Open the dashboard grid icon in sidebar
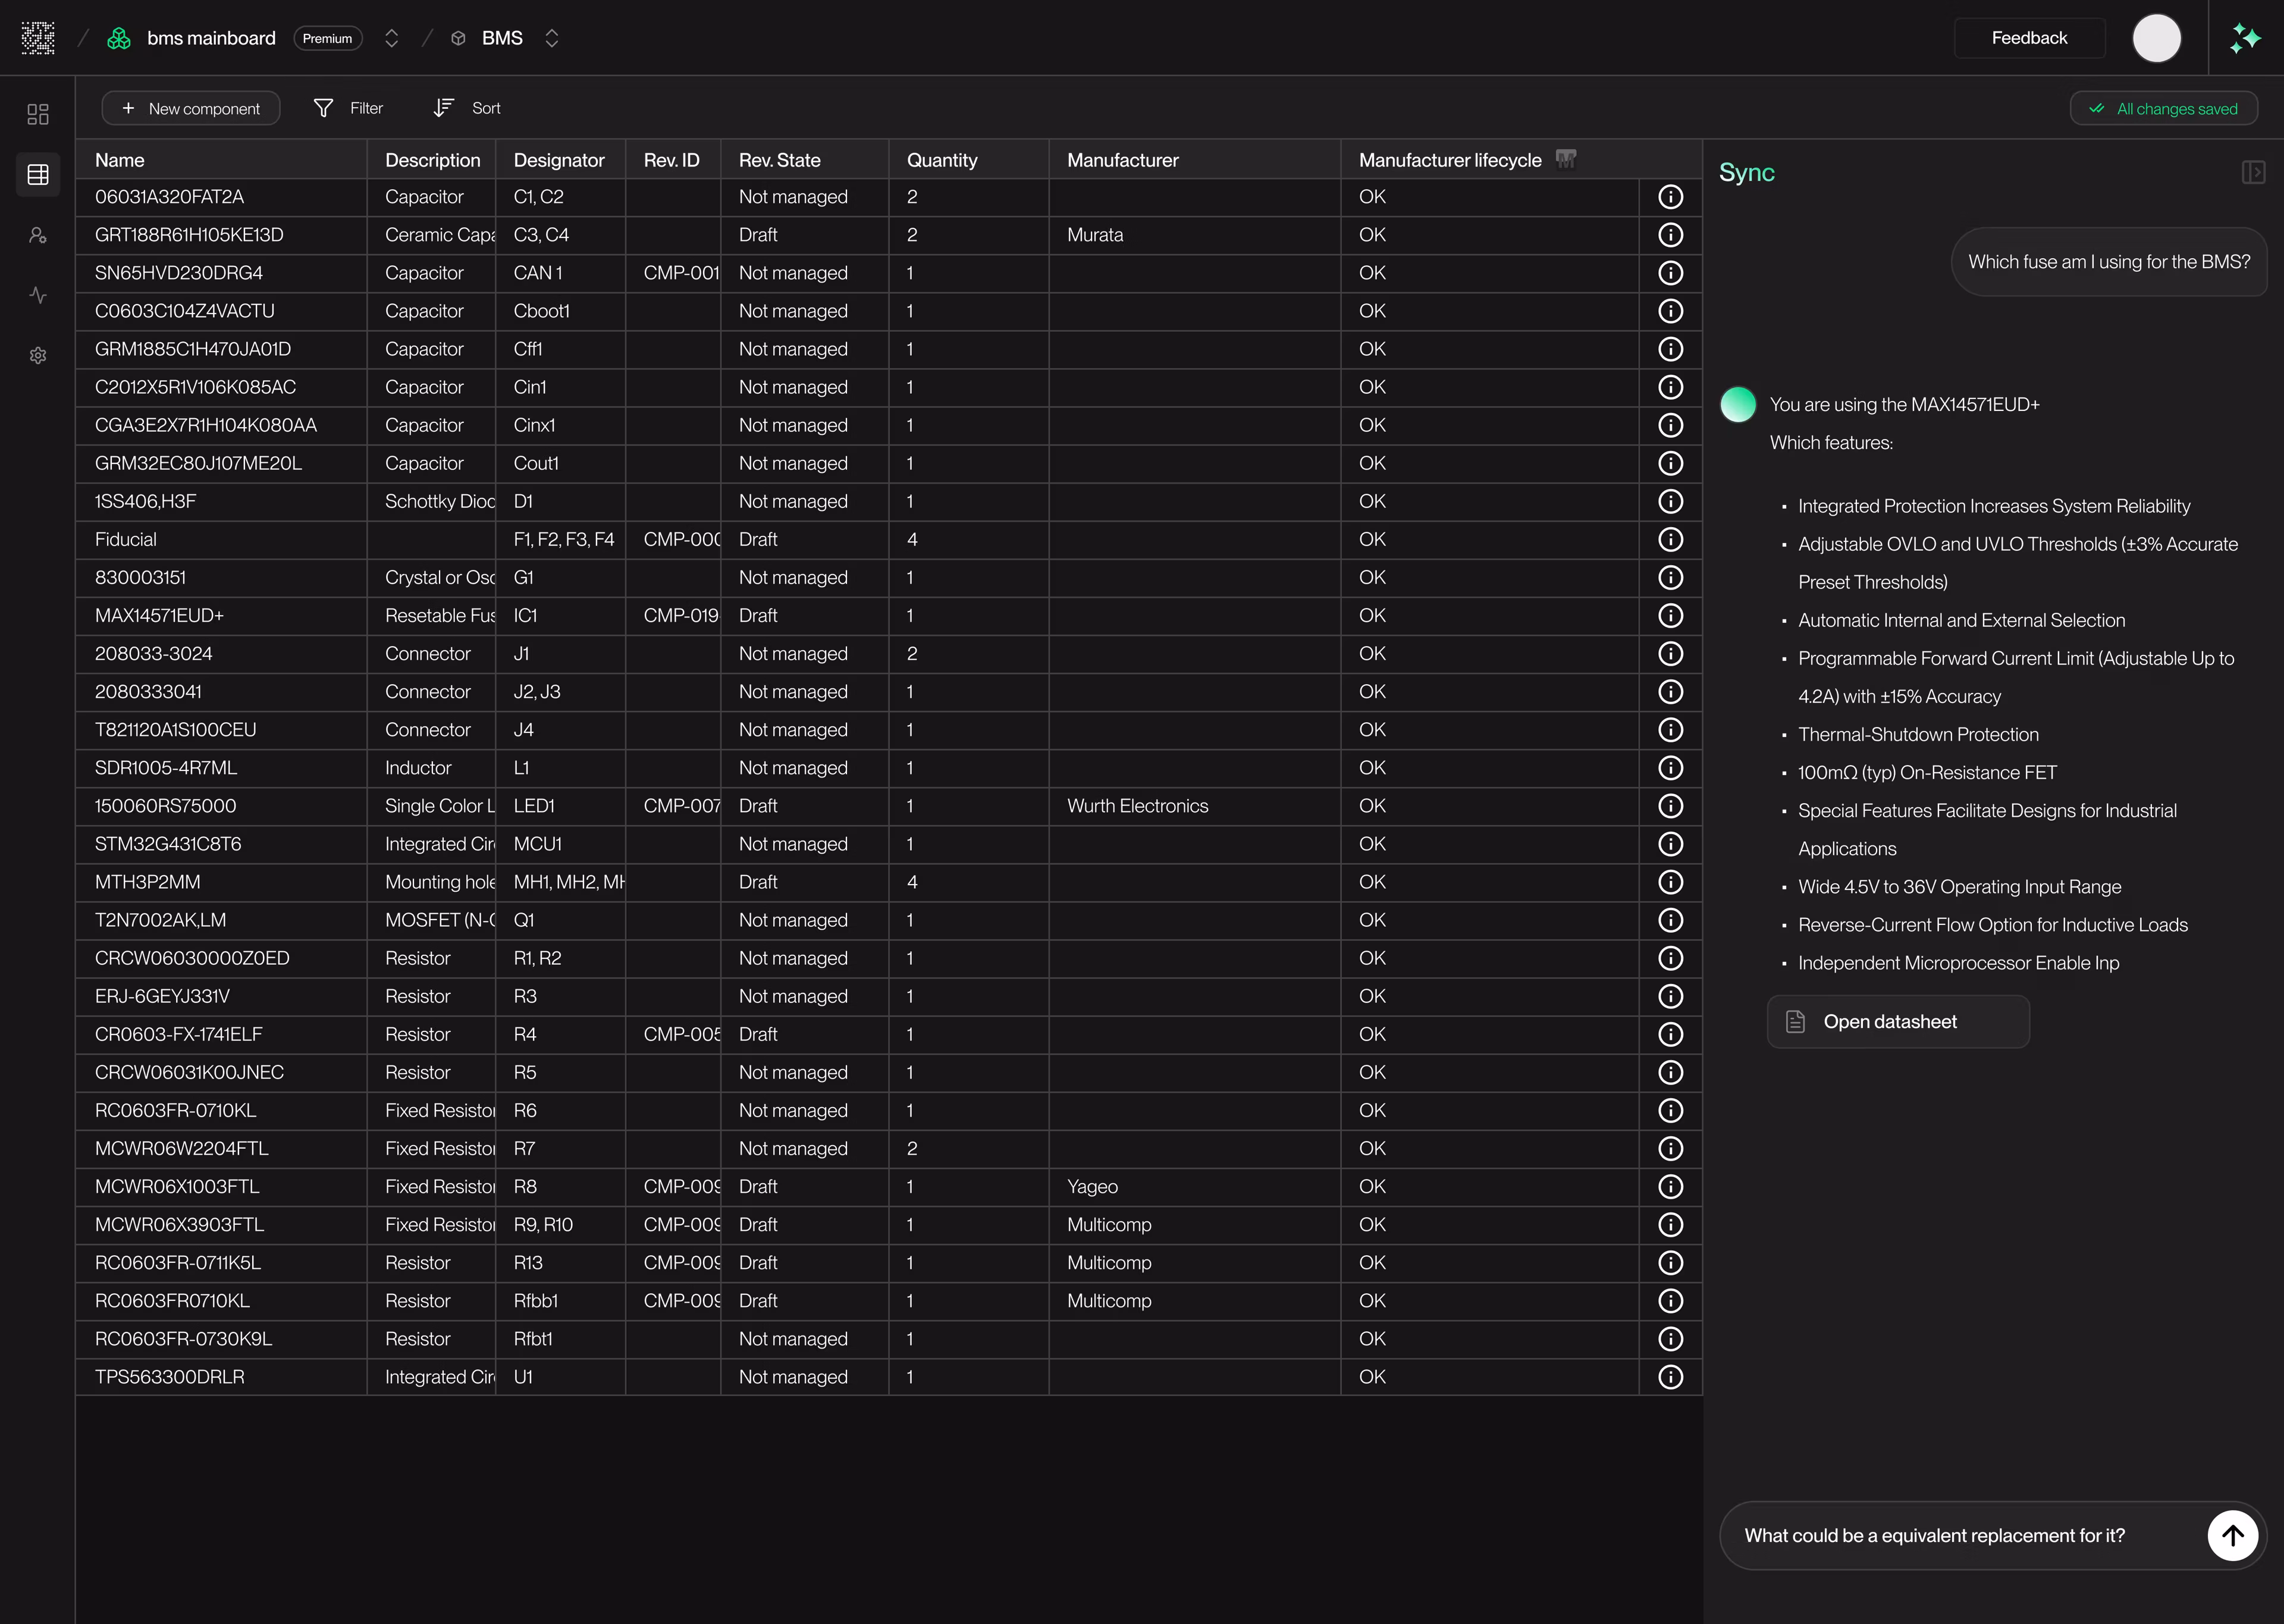The image size is (2284, 1624). pyautogui.click(x=38, y=114)
